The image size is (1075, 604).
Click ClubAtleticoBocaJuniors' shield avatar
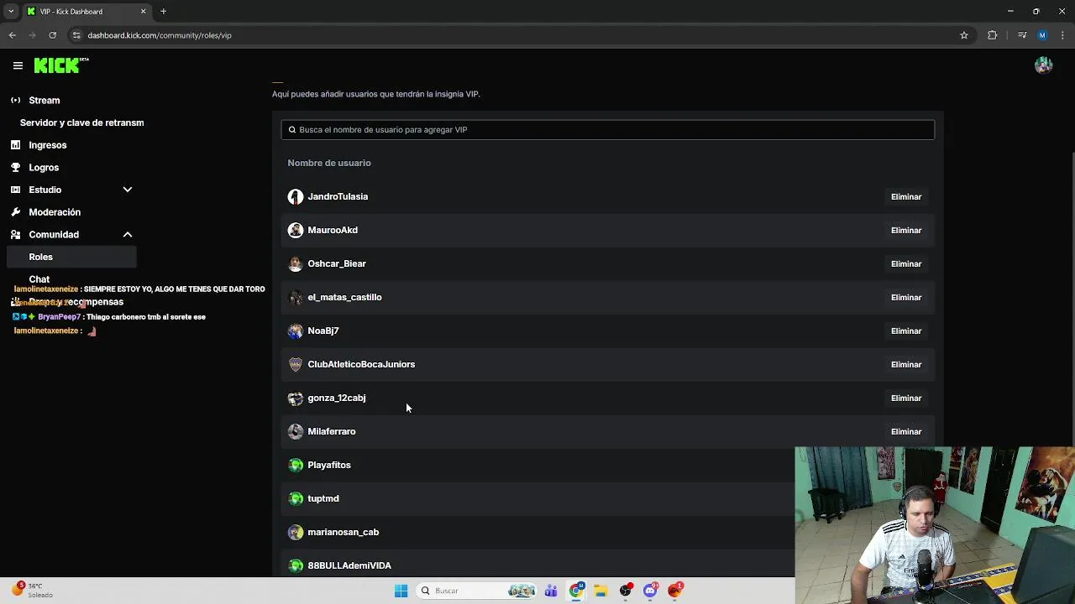296,364
